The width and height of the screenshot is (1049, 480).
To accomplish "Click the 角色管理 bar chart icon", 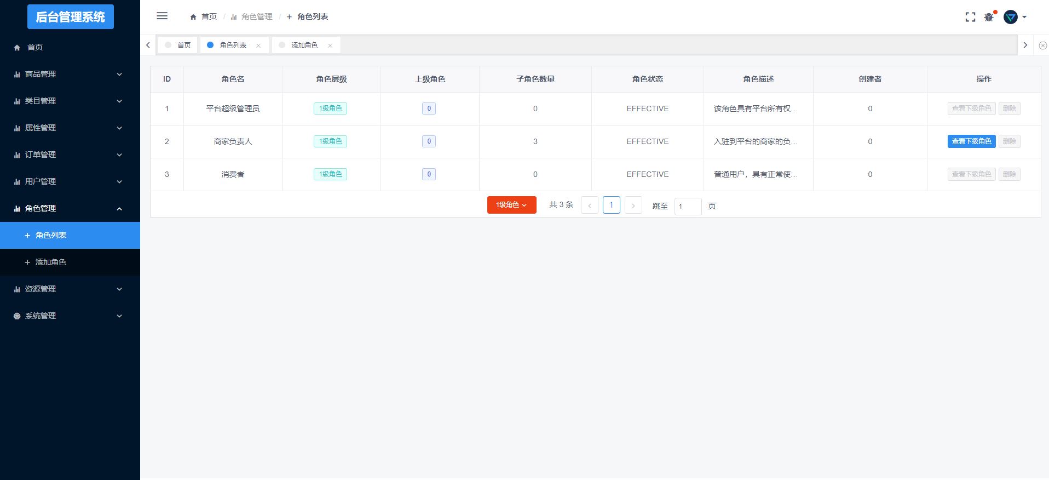I will tap(17, 209).
